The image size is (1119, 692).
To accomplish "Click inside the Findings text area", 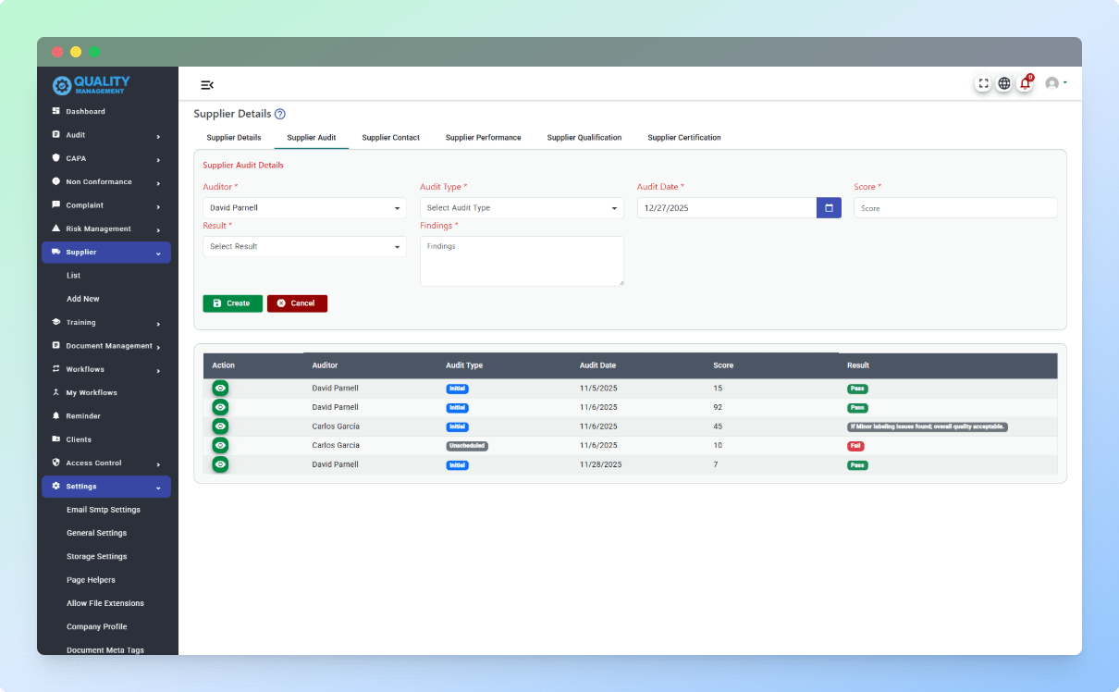I will tap(522, 261).
